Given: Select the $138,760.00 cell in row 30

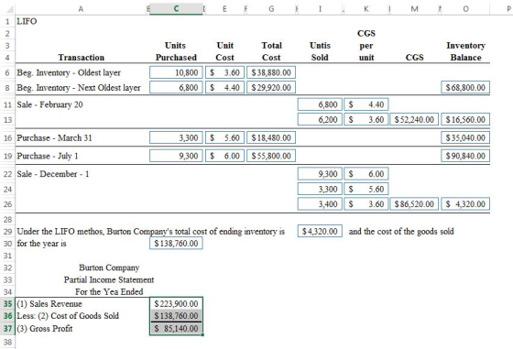Looking at the screenshot, I should (x=176, y=244).
